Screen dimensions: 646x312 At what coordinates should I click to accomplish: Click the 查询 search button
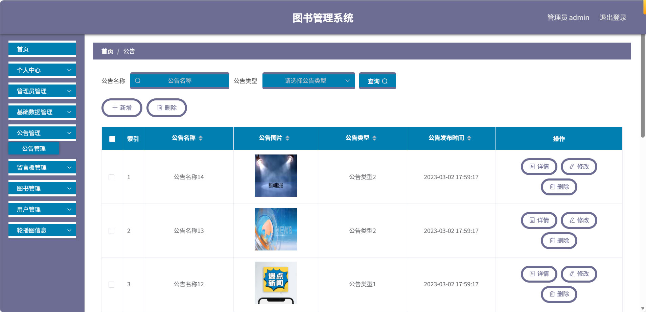pyautogui.click(x=377, y=81)
